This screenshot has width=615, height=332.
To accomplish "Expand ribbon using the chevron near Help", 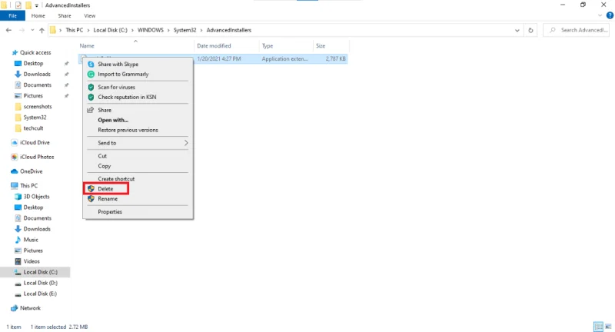I will click(600, 15).
